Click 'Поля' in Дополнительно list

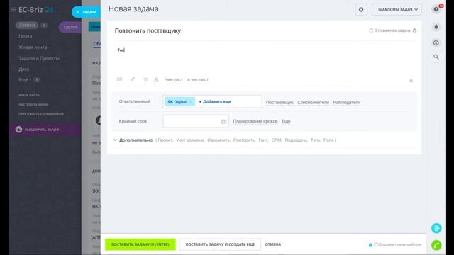pyautogui.click(x=328, y=140)
